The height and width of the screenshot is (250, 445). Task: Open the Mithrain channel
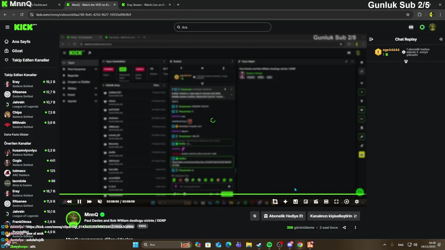point(30,125)
